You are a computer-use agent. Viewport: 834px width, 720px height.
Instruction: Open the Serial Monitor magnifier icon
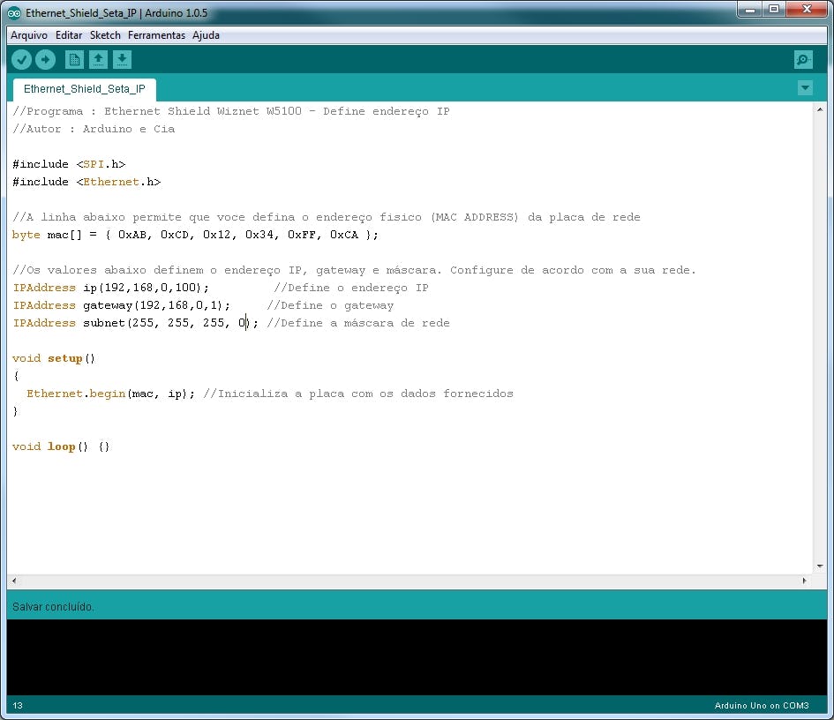(x=802, y=59)
